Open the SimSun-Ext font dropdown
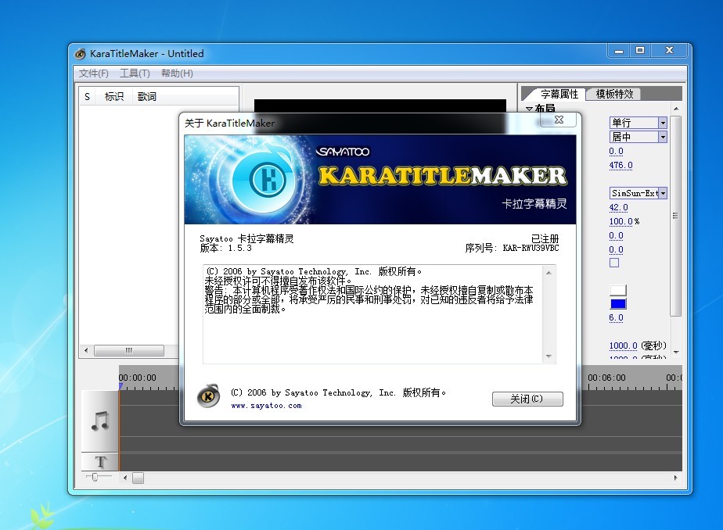Screen dimensions: 723x530 click(663, 193)
